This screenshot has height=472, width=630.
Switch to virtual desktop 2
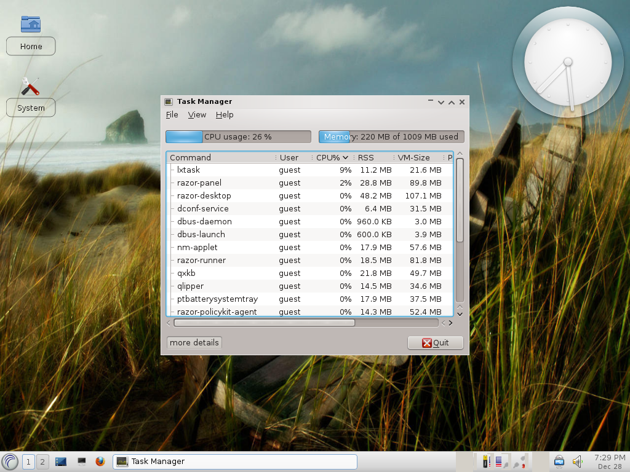[x=42, y=462]
